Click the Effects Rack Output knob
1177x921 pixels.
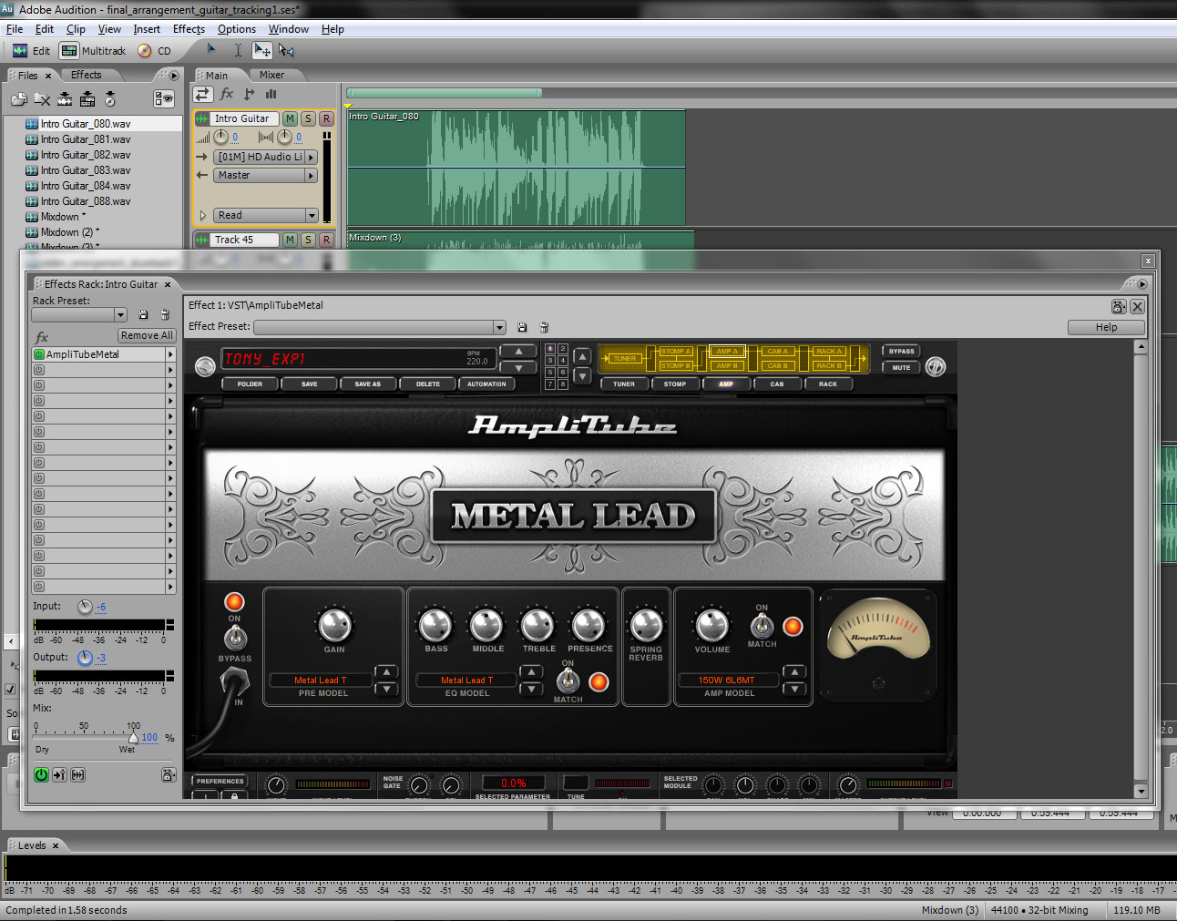[x=86, y=658]
